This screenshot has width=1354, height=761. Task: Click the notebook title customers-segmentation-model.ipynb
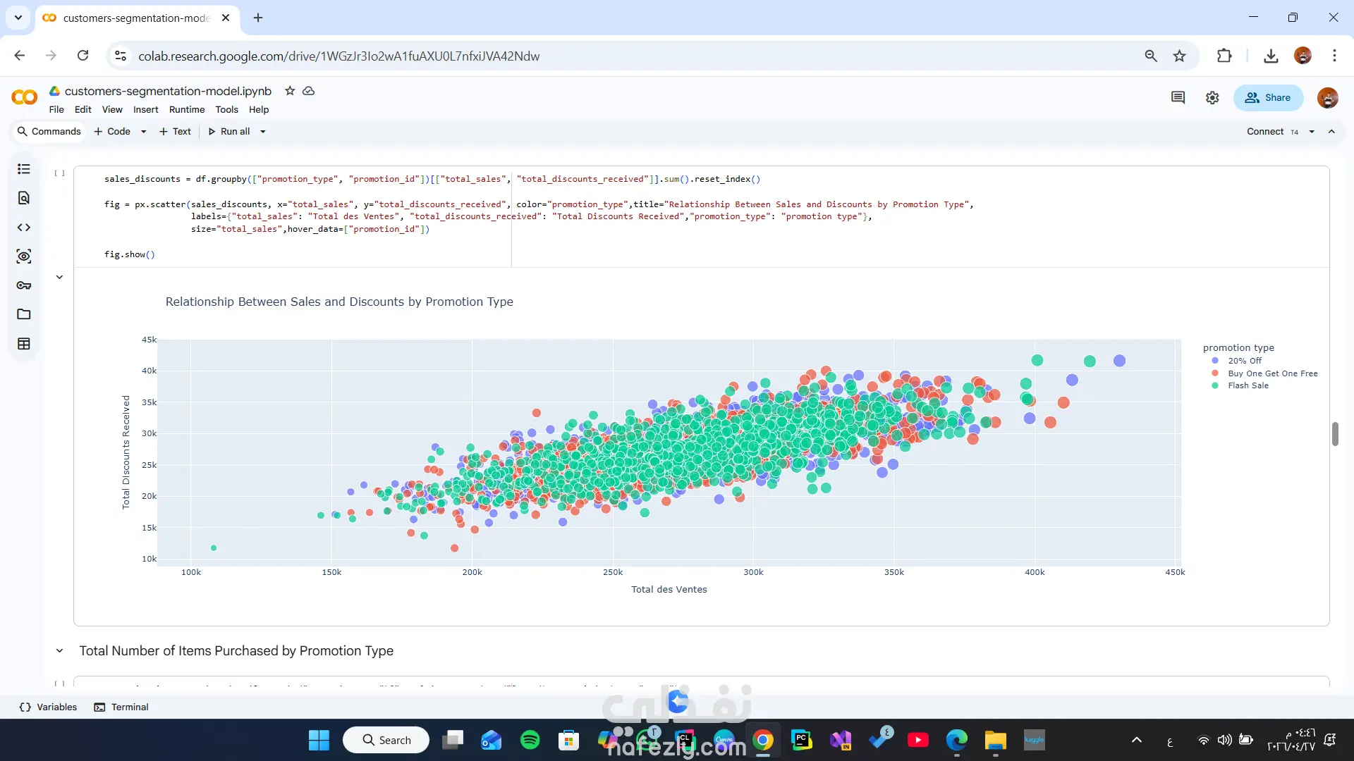[168, 91]
